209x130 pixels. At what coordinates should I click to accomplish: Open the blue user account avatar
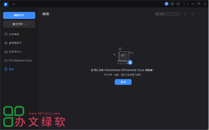point(166,4)
